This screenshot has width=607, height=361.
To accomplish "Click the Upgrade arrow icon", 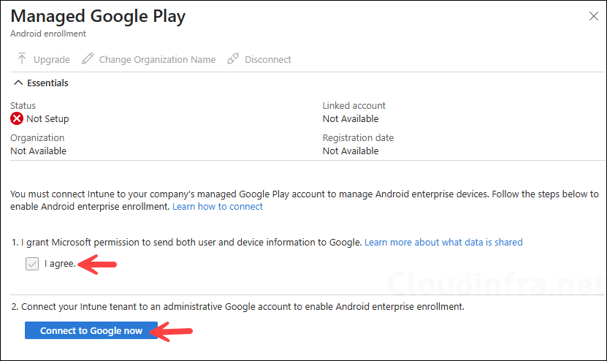I will tap(22, 59).
